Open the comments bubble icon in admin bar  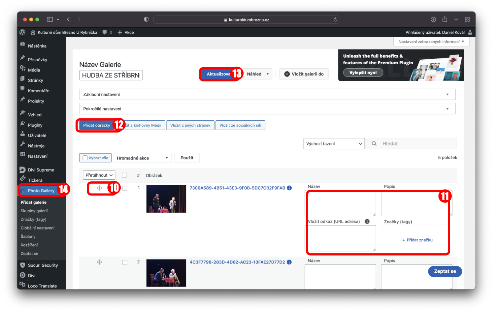105,32
